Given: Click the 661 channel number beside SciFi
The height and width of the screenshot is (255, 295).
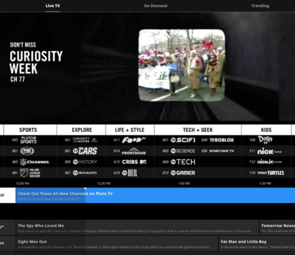Looking at the screenshot, I should point(165,140).
